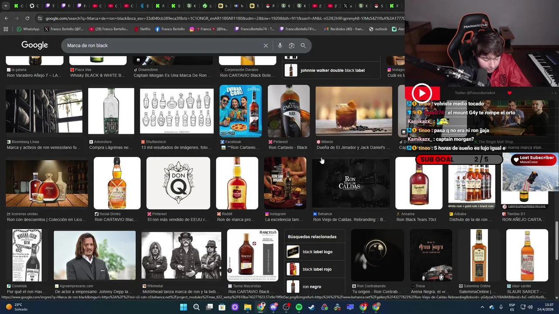Viewport: 559px width, 314px height.
Task: Open the Social Drinks Cartavio bottle image
Action: pyautogui.click(x=117, y=183)
